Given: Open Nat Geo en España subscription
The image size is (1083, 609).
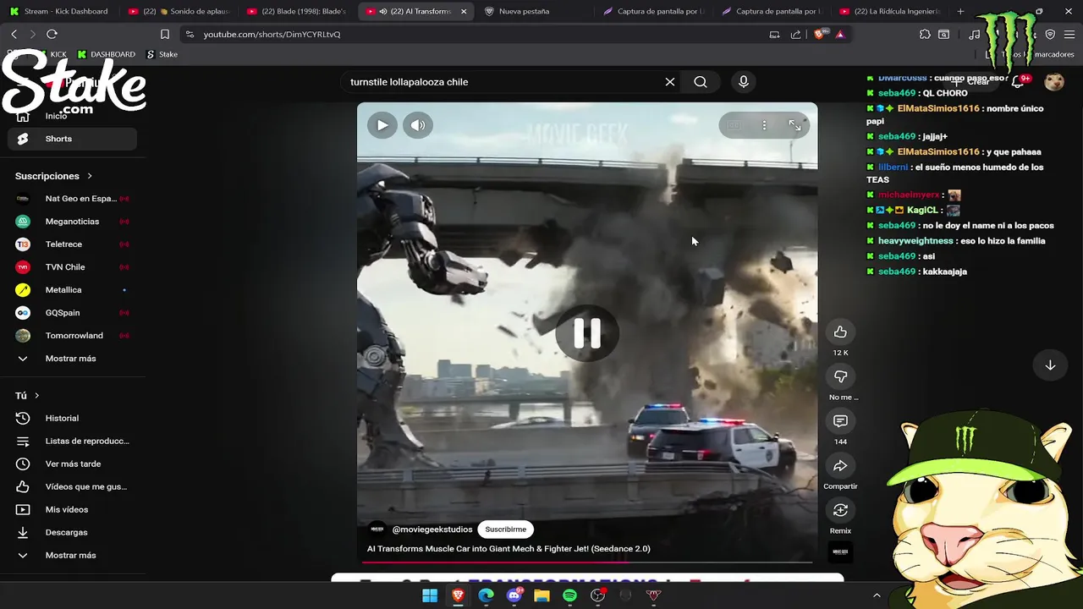Looking at the screenshot, I should [72, 199].
